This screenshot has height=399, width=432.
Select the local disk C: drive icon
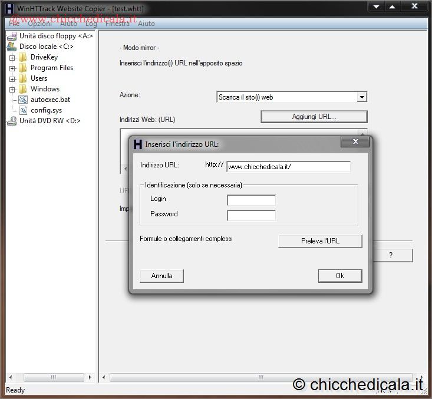[x=11, y=47]
